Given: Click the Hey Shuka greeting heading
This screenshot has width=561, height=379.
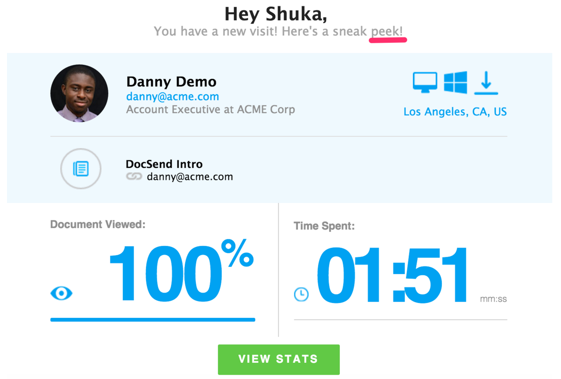Looking at the screenshot, I should click(276, 14).
